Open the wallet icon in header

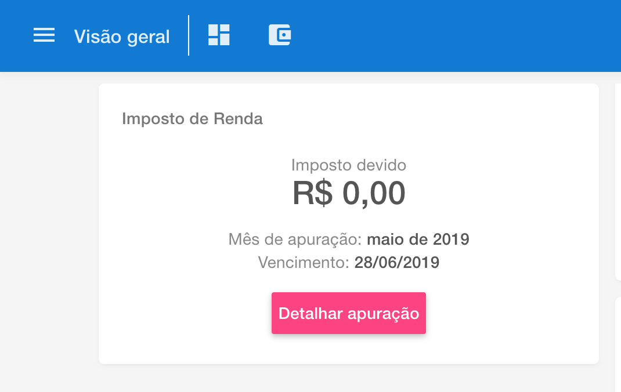tap(279, 35)
